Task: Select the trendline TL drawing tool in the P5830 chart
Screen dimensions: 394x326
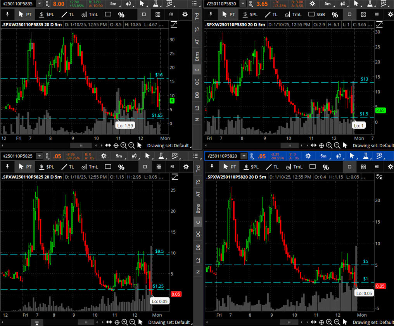Action: click(271, 14)
